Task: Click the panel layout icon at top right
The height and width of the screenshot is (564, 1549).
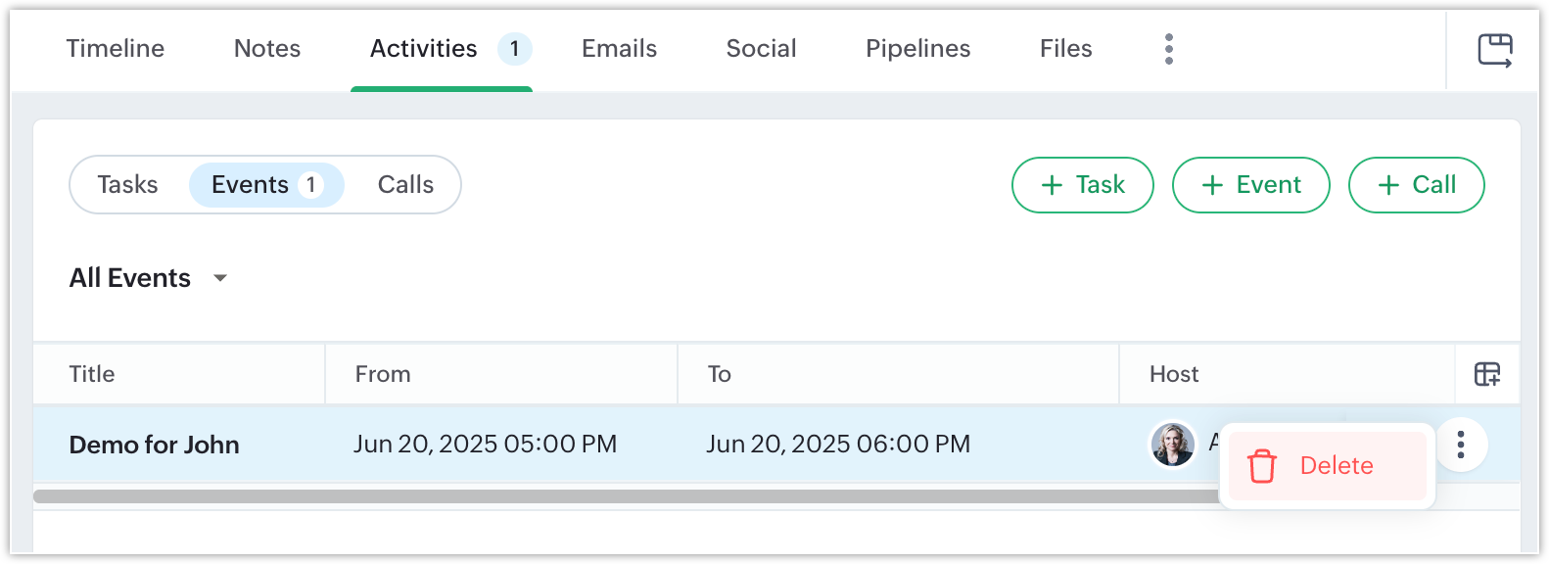Action: coord(1495,50)
